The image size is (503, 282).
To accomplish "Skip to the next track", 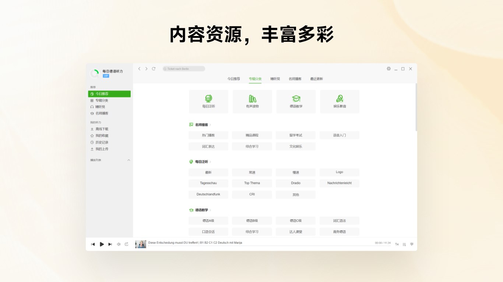I will (x=110, y=244).
